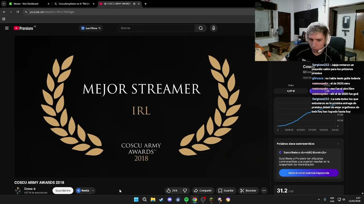364x204 pixels.
Task: Dislike the video with thumbs down
Action: [x=185, y=191]
